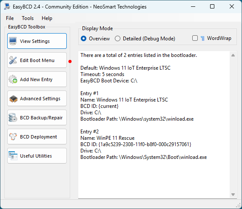Click the scrollbar down arrow
This screenshot has height=209, width=242.
click(233, 195)
